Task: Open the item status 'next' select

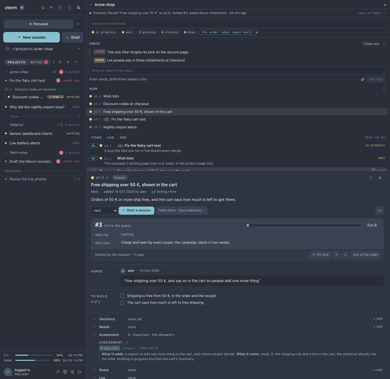Action: (104, 211)
